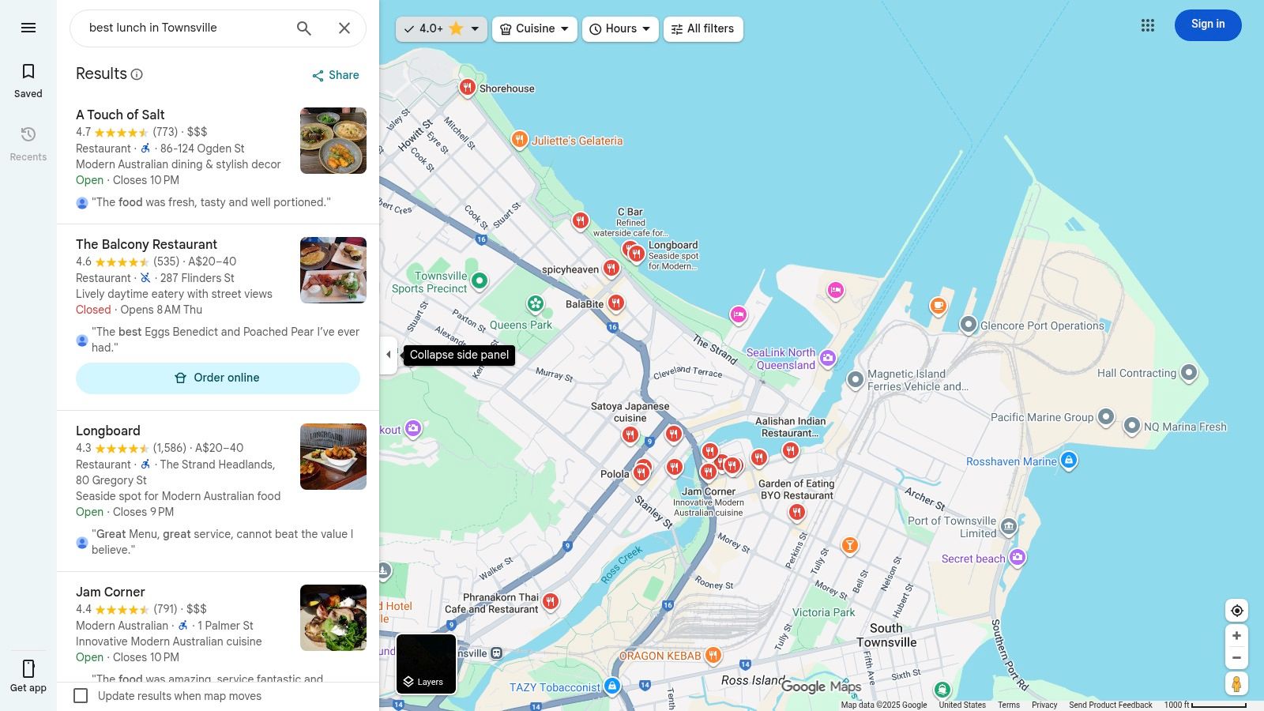
Task: Click the Sign in button
Action: (1207, 24)
